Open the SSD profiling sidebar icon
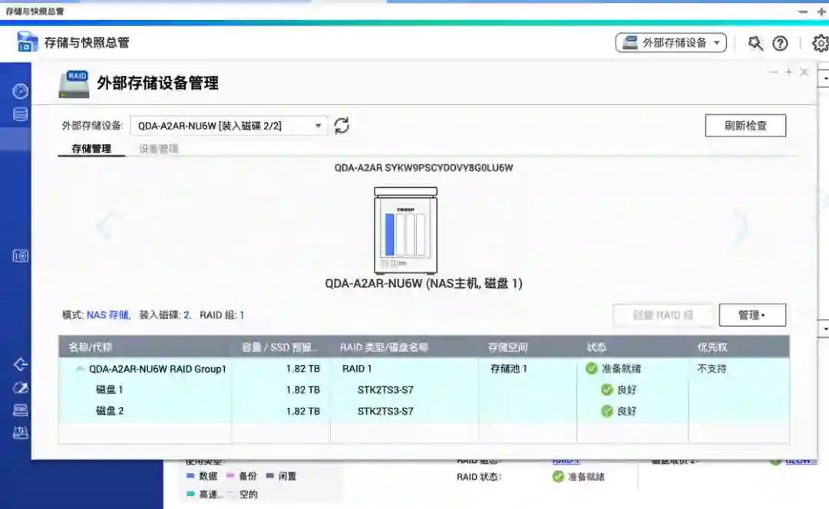Image resolution: width=829 pixels, height=509 pixels. [x=20, y=410]
